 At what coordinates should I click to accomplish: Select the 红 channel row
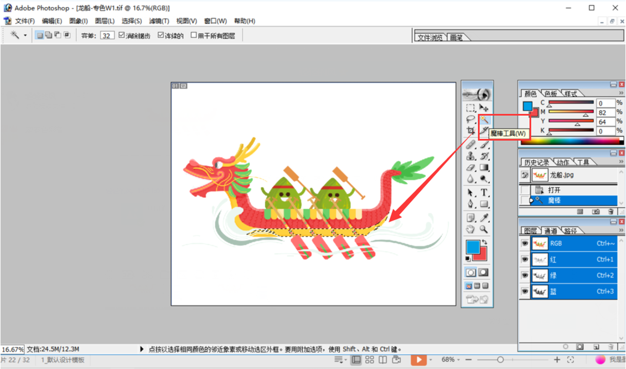tap(574, 259)
